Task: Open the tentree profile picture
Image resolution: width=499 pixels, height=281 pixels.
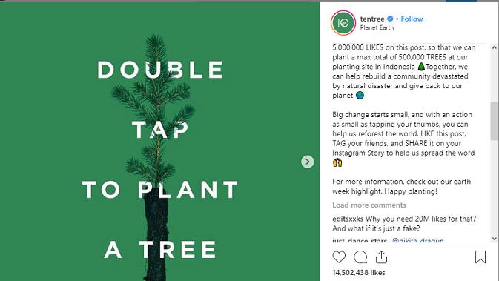Action: (x=343, y=23)
